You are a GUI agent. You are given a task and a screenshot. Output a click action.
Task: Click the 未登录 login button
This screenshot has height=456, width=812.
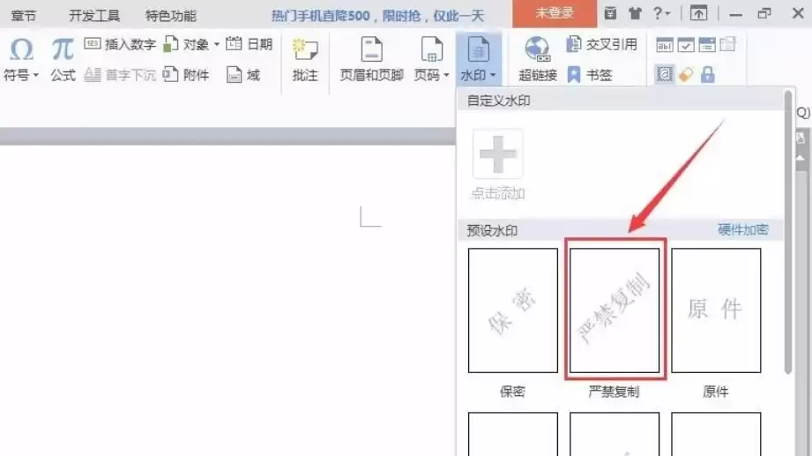click(555, 13)
